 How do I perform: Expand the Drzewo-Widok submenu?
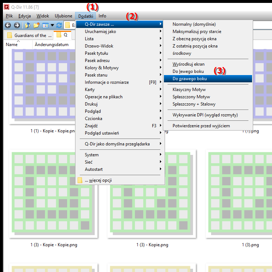[119, 46]
